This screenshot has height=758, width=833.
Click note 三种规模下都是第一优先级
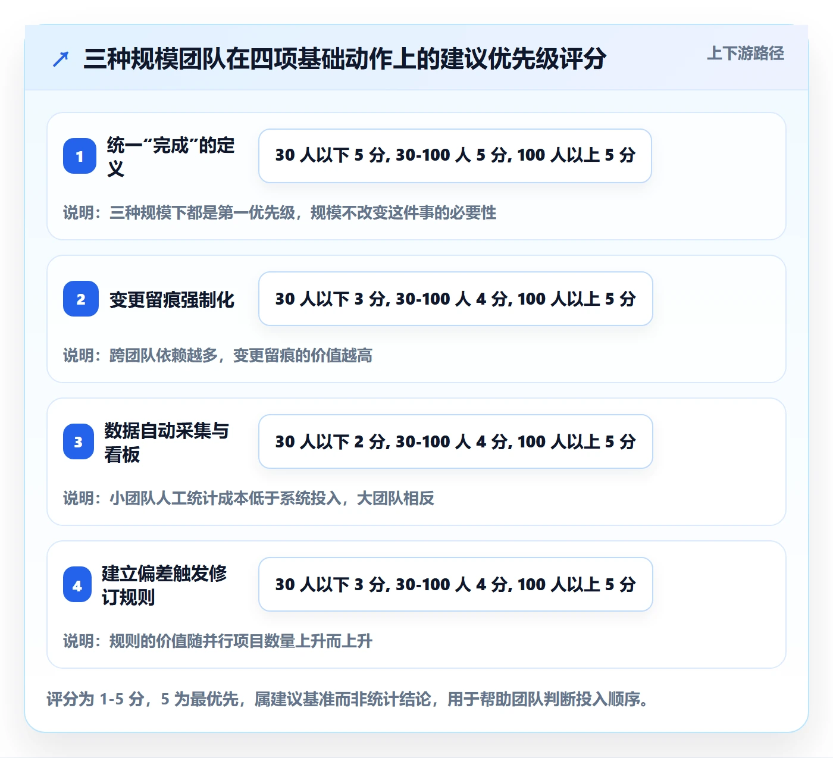point(280,212)
